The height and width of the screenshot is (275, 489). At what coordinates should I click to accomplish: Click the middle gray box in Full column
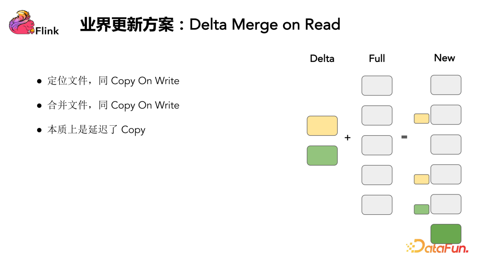377,145
